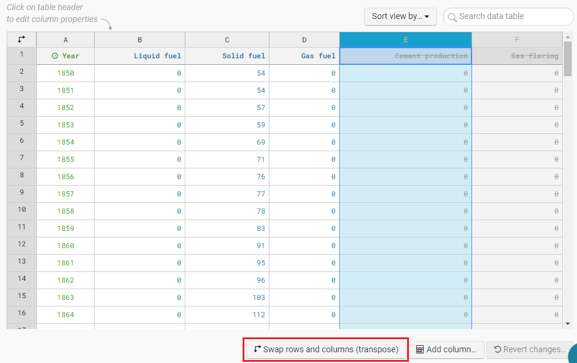Click the teal help bubble icon

coord(572,355)
